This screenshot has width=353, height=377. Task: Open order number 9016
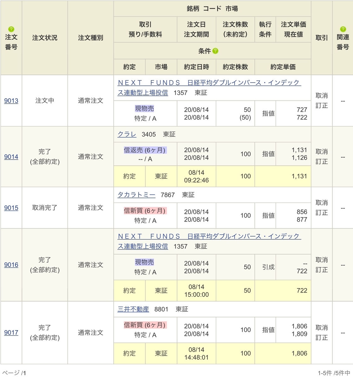pyautogui.click(x=11, y=265)
